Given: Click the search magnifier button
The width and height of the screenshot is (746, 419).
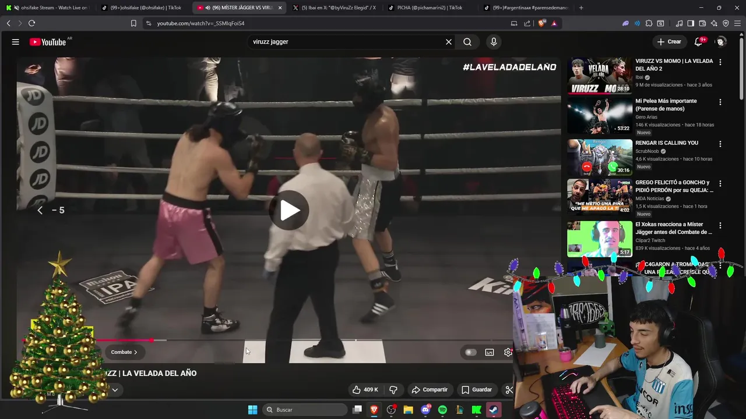Looking at the screenshot, I should [x=467, y=42].
